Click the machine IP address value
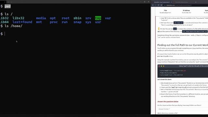208x117 pixels. point(186,13)
